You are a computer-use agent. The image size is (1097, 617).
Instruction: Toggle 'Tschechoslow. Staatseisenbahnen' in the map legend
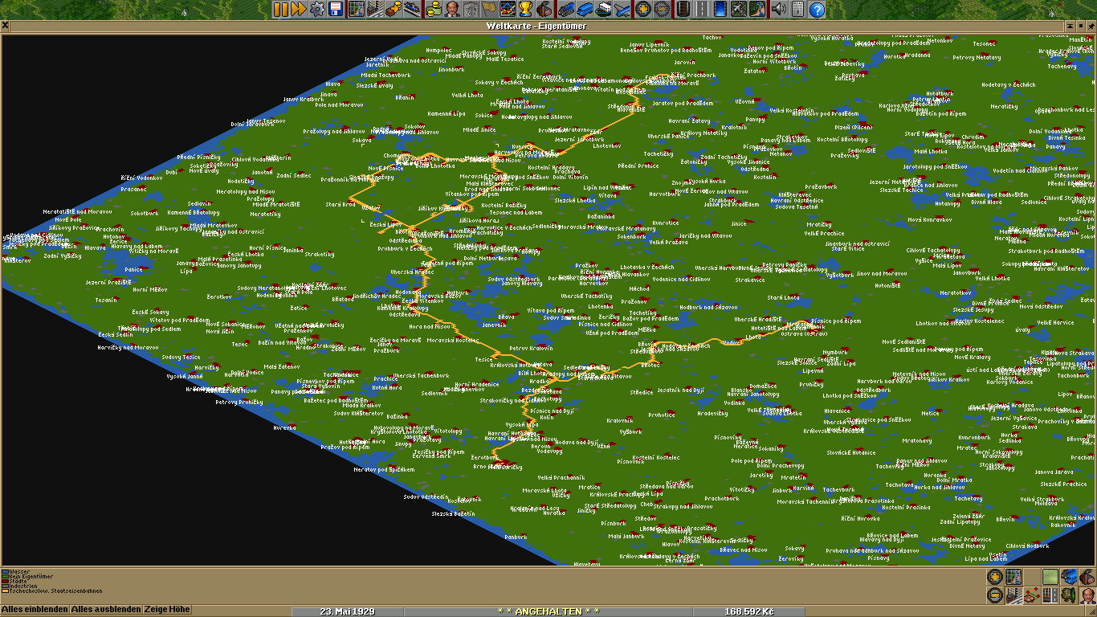coord(53,590)
